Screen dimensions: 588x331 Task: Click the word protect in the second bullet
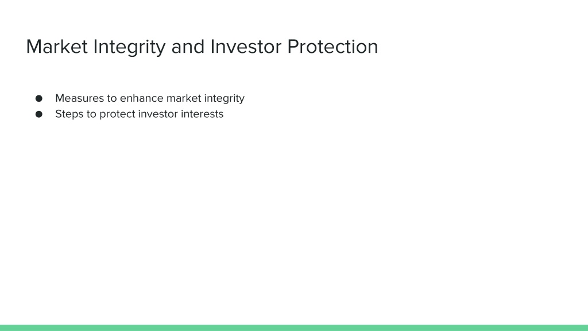coord(117,114)
